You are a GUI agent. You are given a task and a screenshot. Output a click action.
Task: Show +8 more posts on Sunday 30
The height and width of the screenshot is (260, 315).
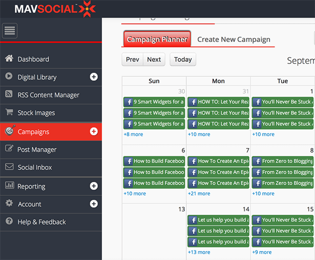(133, 134)
